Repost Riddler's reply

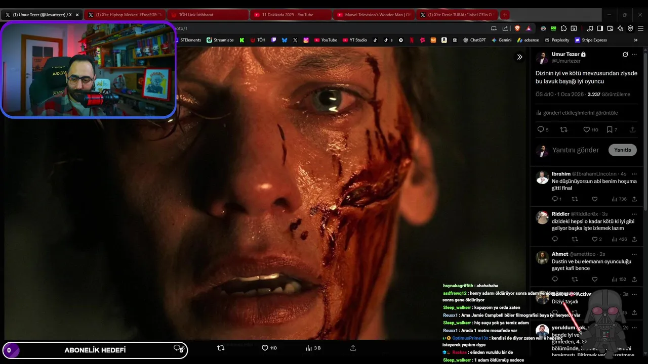(575, 239)
